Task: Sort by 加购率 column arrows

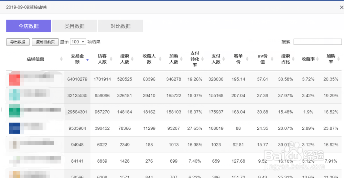Action: click(x=338, y=59)
